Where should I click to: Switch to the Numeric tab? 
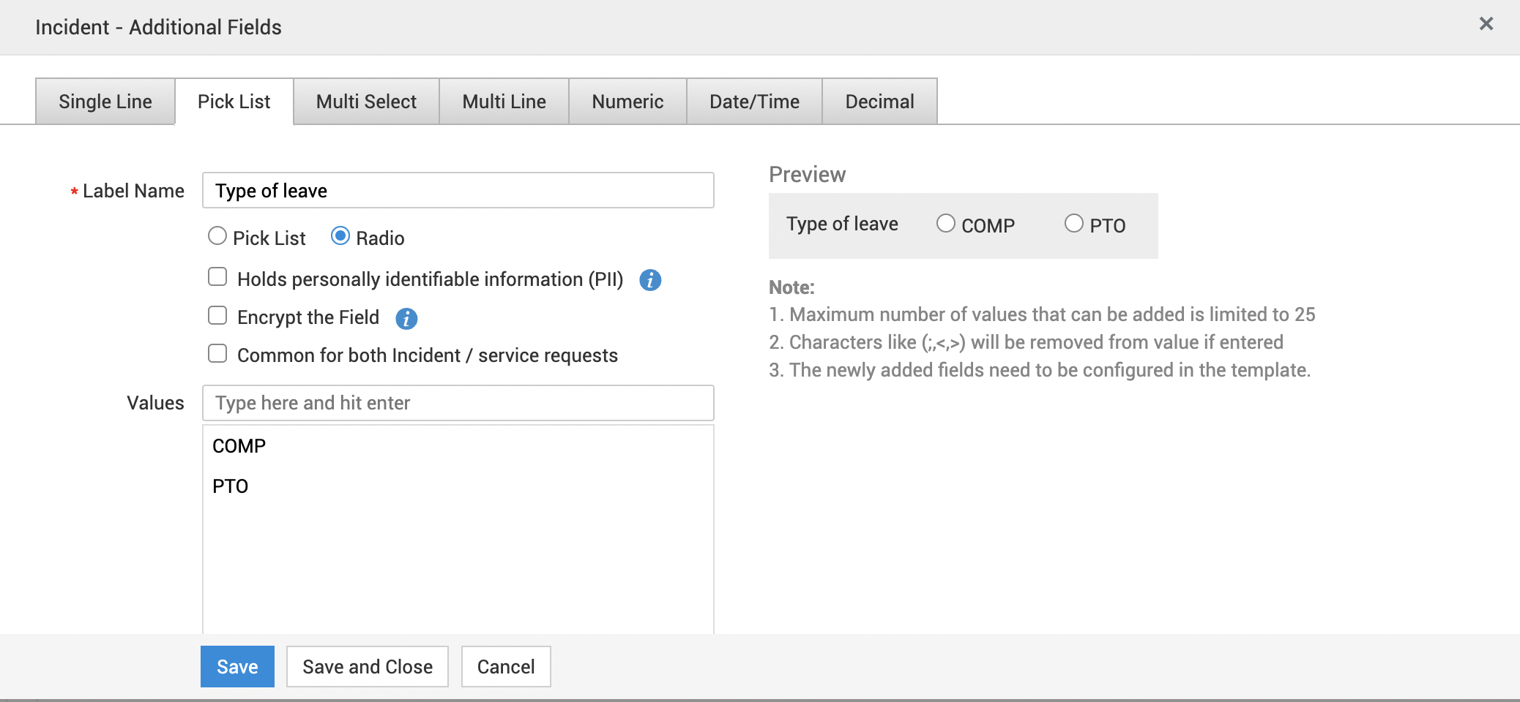[627, 102]
